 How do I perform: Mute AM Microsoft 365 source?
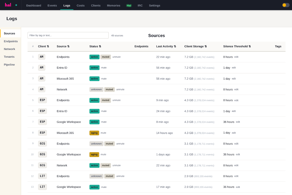click(x=104, y=79)
